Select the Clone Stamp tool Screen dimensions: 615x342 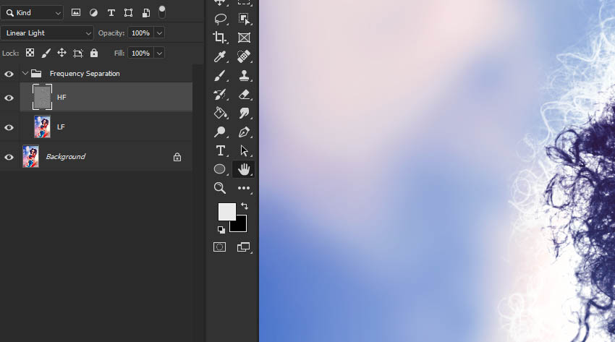(x=244, y=75)
